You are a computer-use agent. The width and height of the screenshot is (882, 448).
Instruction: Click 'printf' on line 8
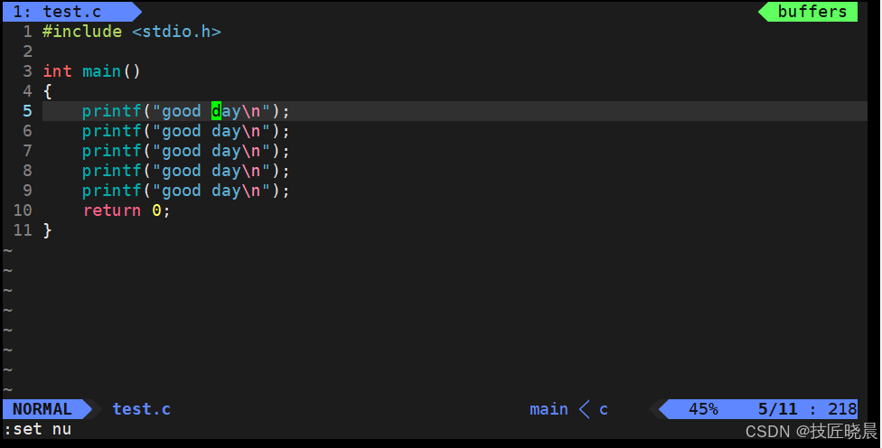[x=112, y=171]
